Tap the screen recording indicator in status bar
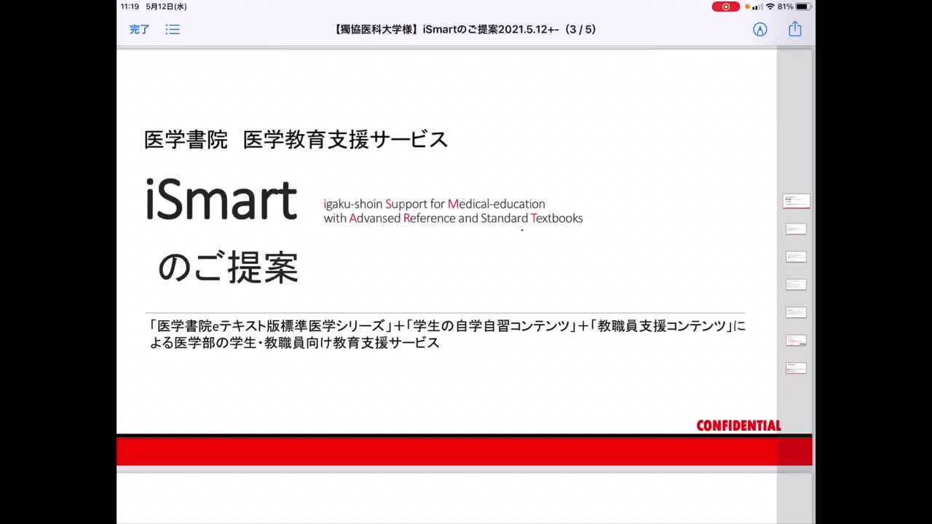The image size is (932, 524). coord(726,7)
